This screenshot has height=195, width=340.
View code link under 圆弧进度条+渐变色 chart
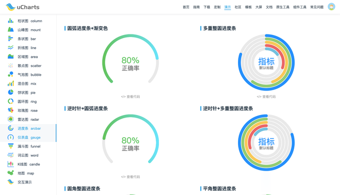130,96
